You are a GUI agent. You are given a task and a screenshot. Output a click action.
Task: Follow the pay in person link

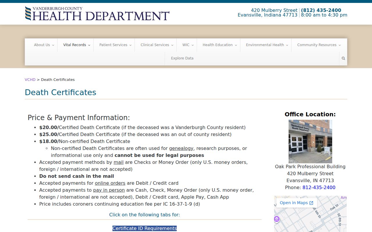[109, 190]
